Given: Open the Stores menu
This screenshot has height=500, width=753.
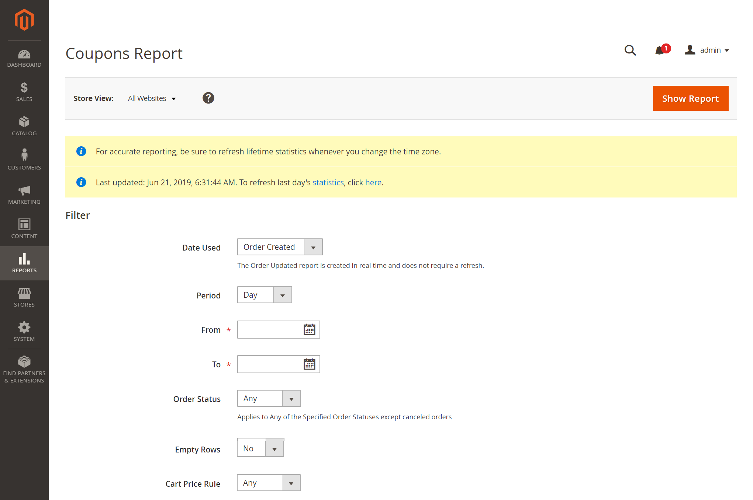Looking at the screenshot, I should [24, 298].
